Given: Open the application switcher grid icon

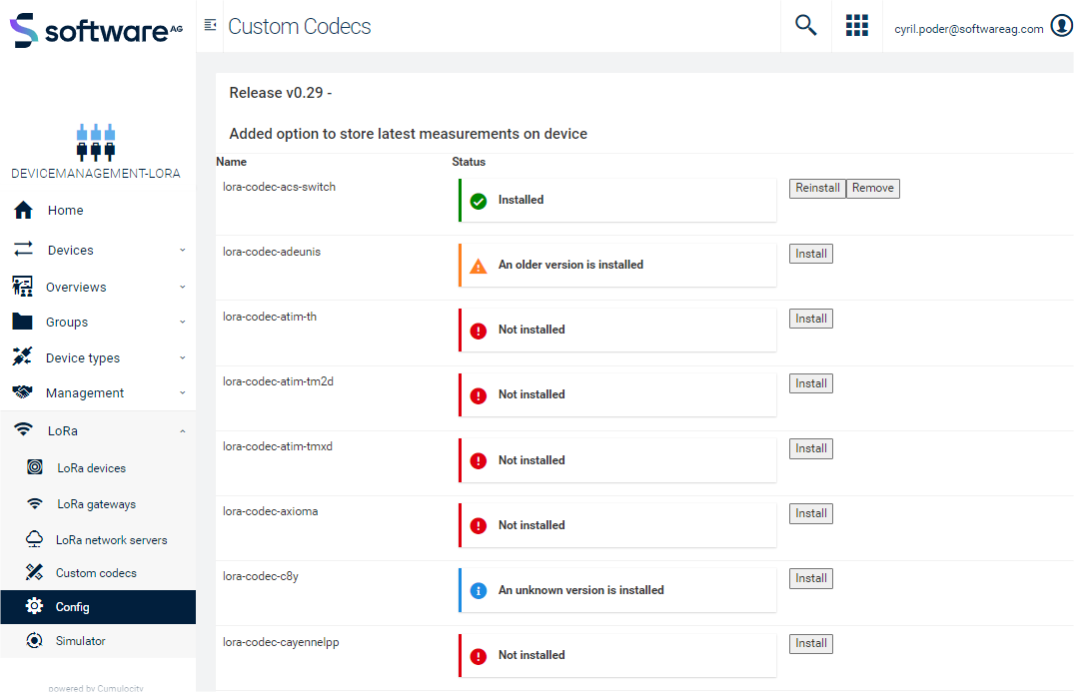Looking at the screenshot, I should point(857,25).
